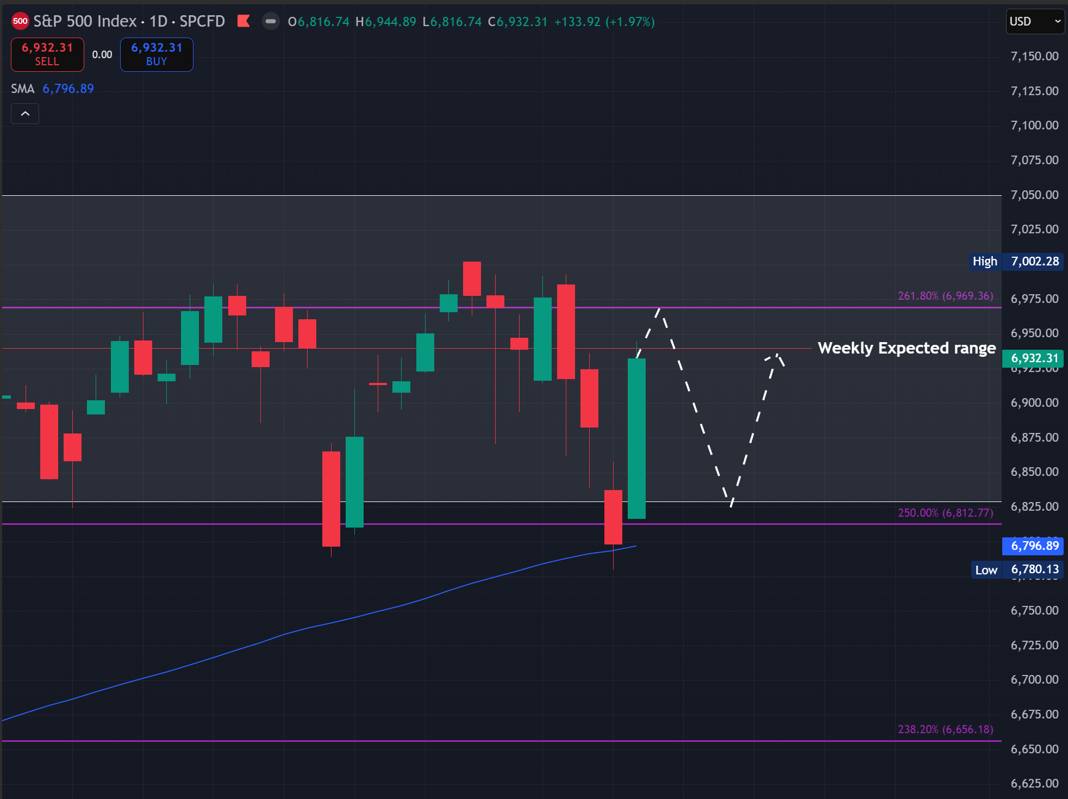Click the 0.00 spread value between Sell and Buy
This screenshot has width=1068, height=799.
(102, 54)
